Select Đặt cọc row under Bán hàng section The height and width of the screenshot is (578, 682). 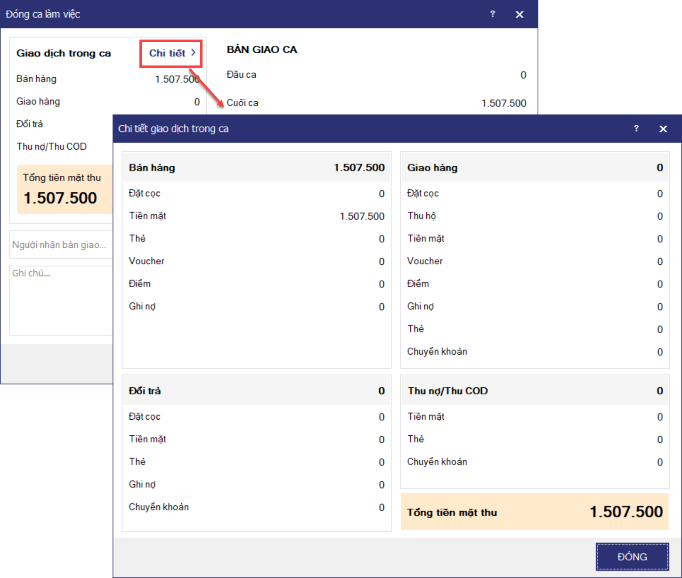pyautogui.click(x=257, y=194)
